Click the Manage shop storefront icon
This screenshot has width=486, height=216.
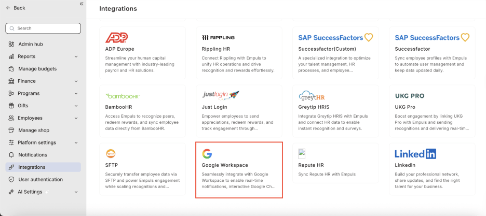pos(11,130)
